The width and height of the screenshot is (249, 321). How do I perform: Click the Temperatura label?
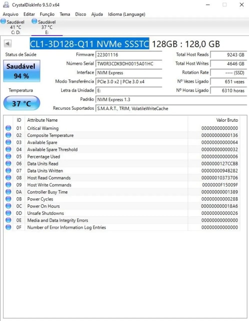tap(21, 90)
